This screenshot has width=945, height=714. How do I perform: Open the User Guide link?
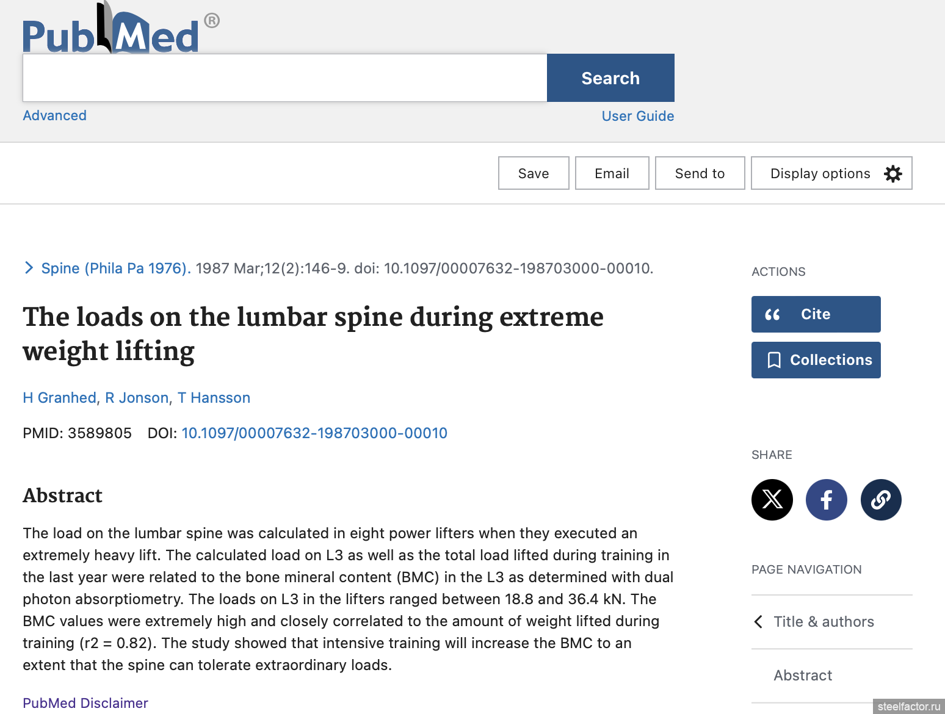tap(638, 116)
